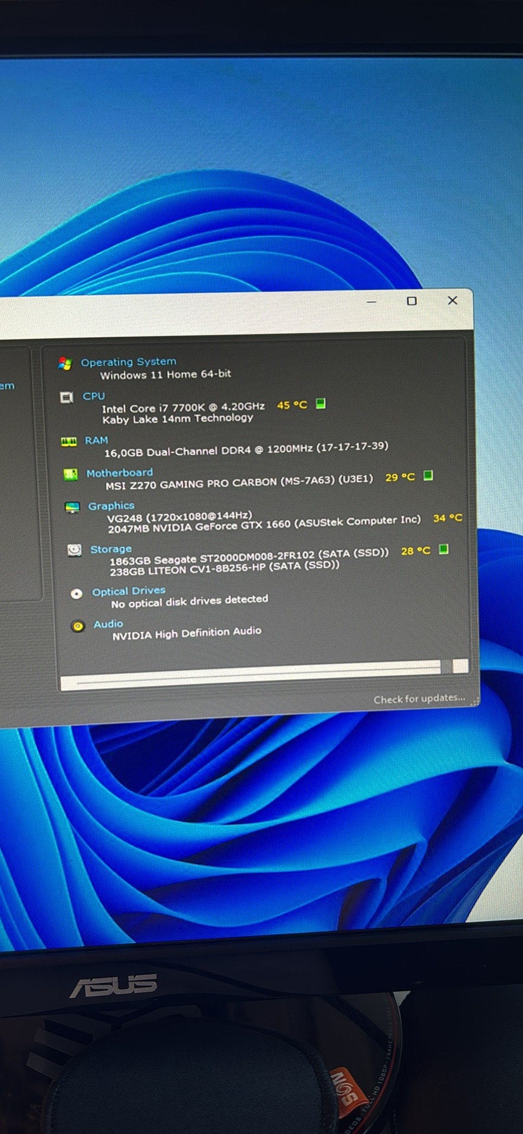Select NVIDIA High Definition Audio text
Image resolution: width=523 pixels, height=1134 pixels.
(x=187, y=633)
